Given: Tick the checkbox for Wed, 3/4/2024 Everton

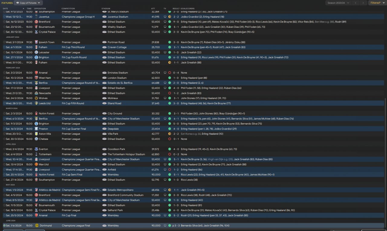Looking at the screenshot, I should 5,149.
